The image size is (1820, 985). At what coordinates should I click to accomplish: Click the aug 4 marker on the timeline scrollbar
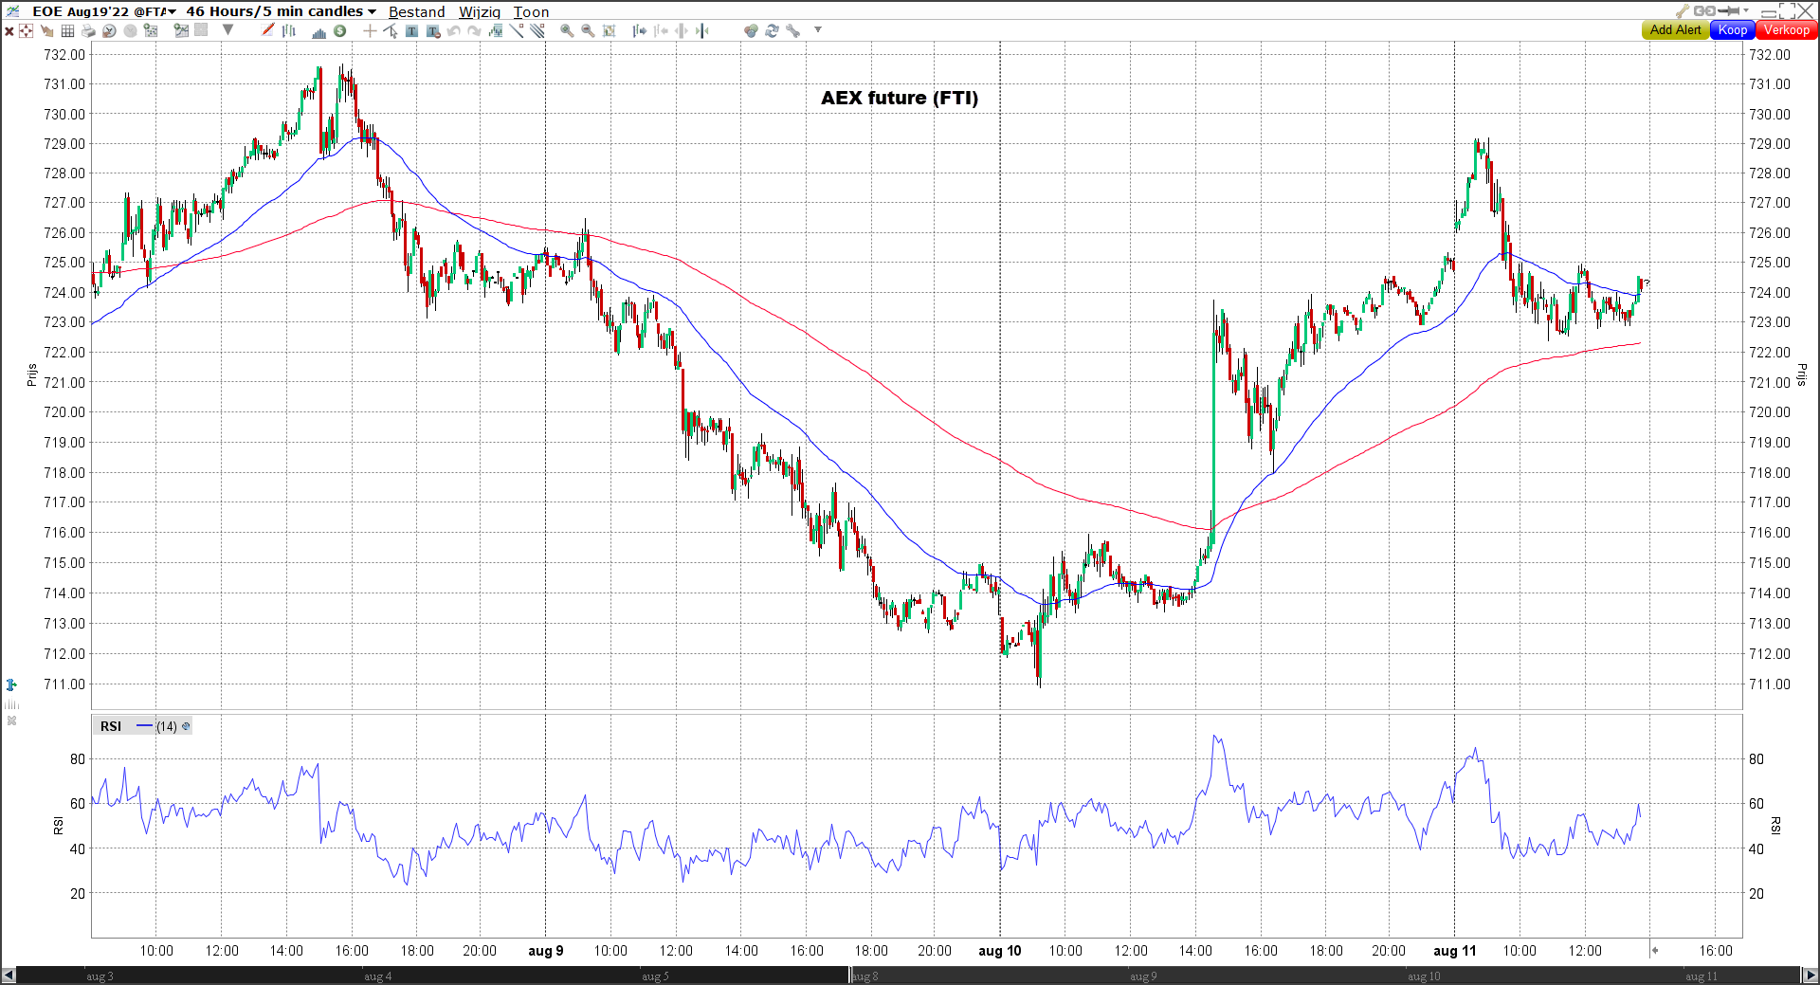click(377, 976)
